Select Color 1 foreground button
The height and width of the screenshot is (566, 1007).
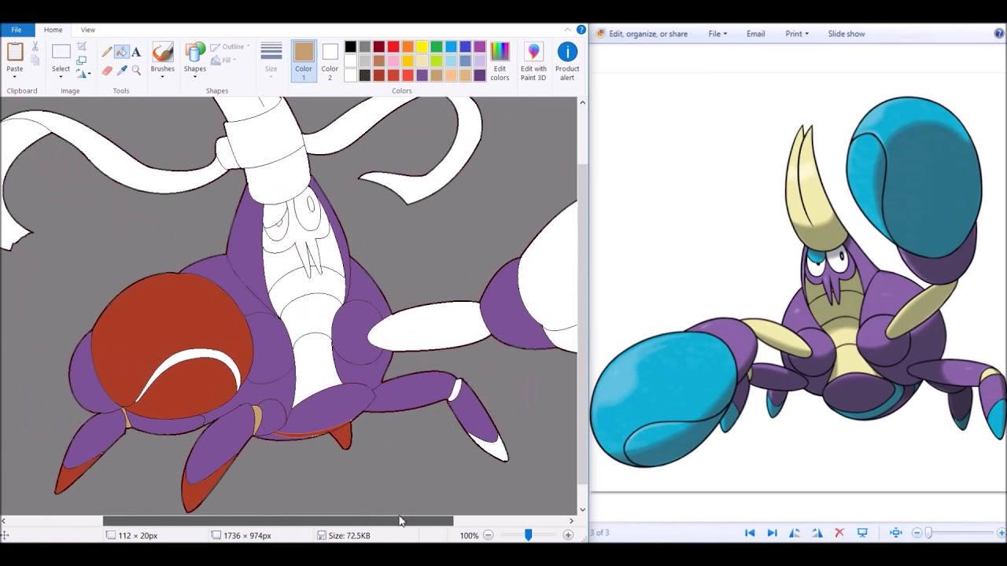tap(304, 61)
